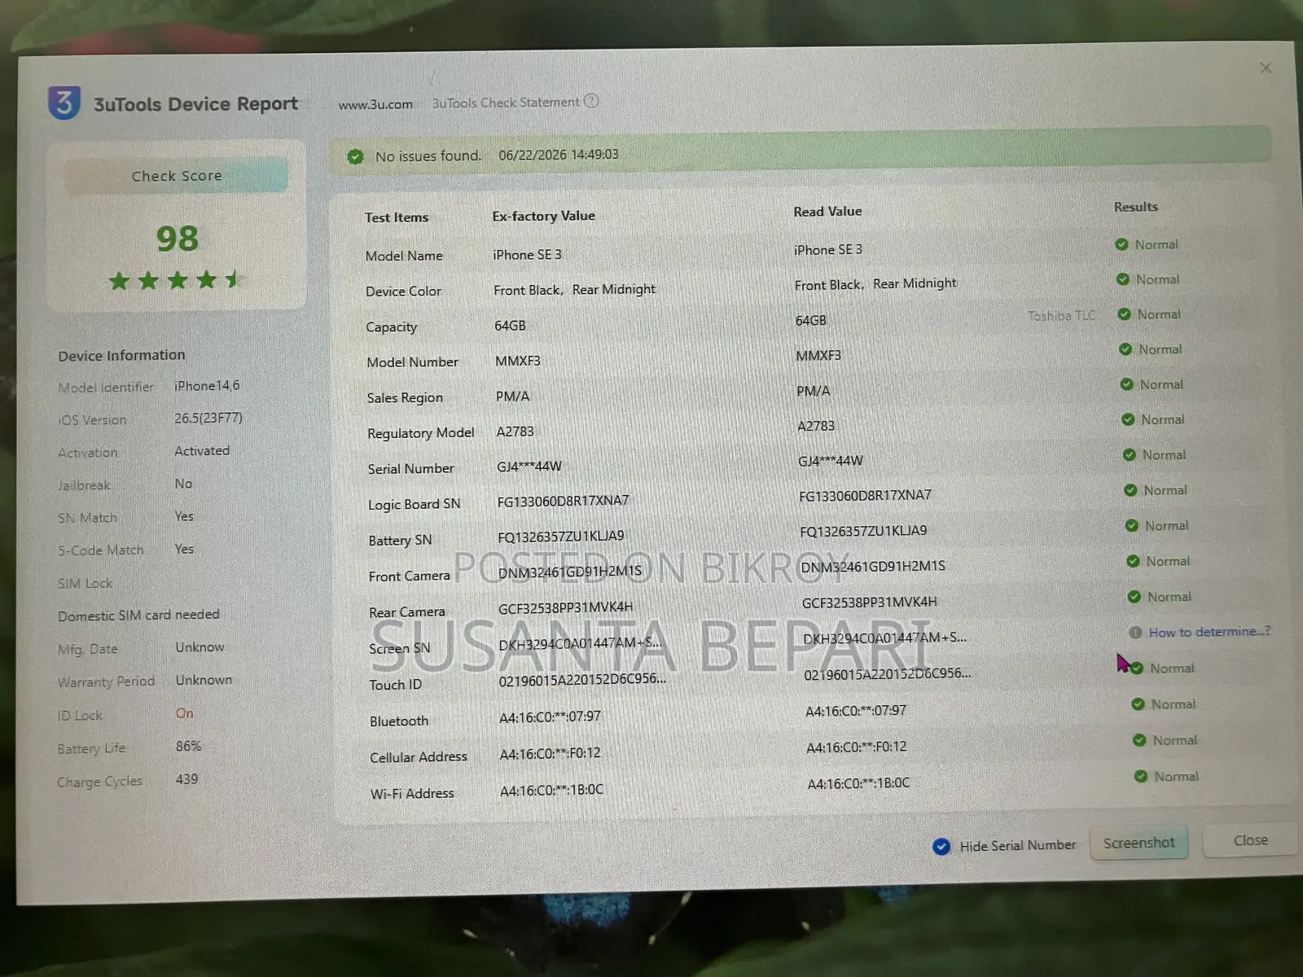Image resolution: width=1303 pixels, height=977 pixels.
Task: Click the "Device Information" heading
Action: (121, 355)
